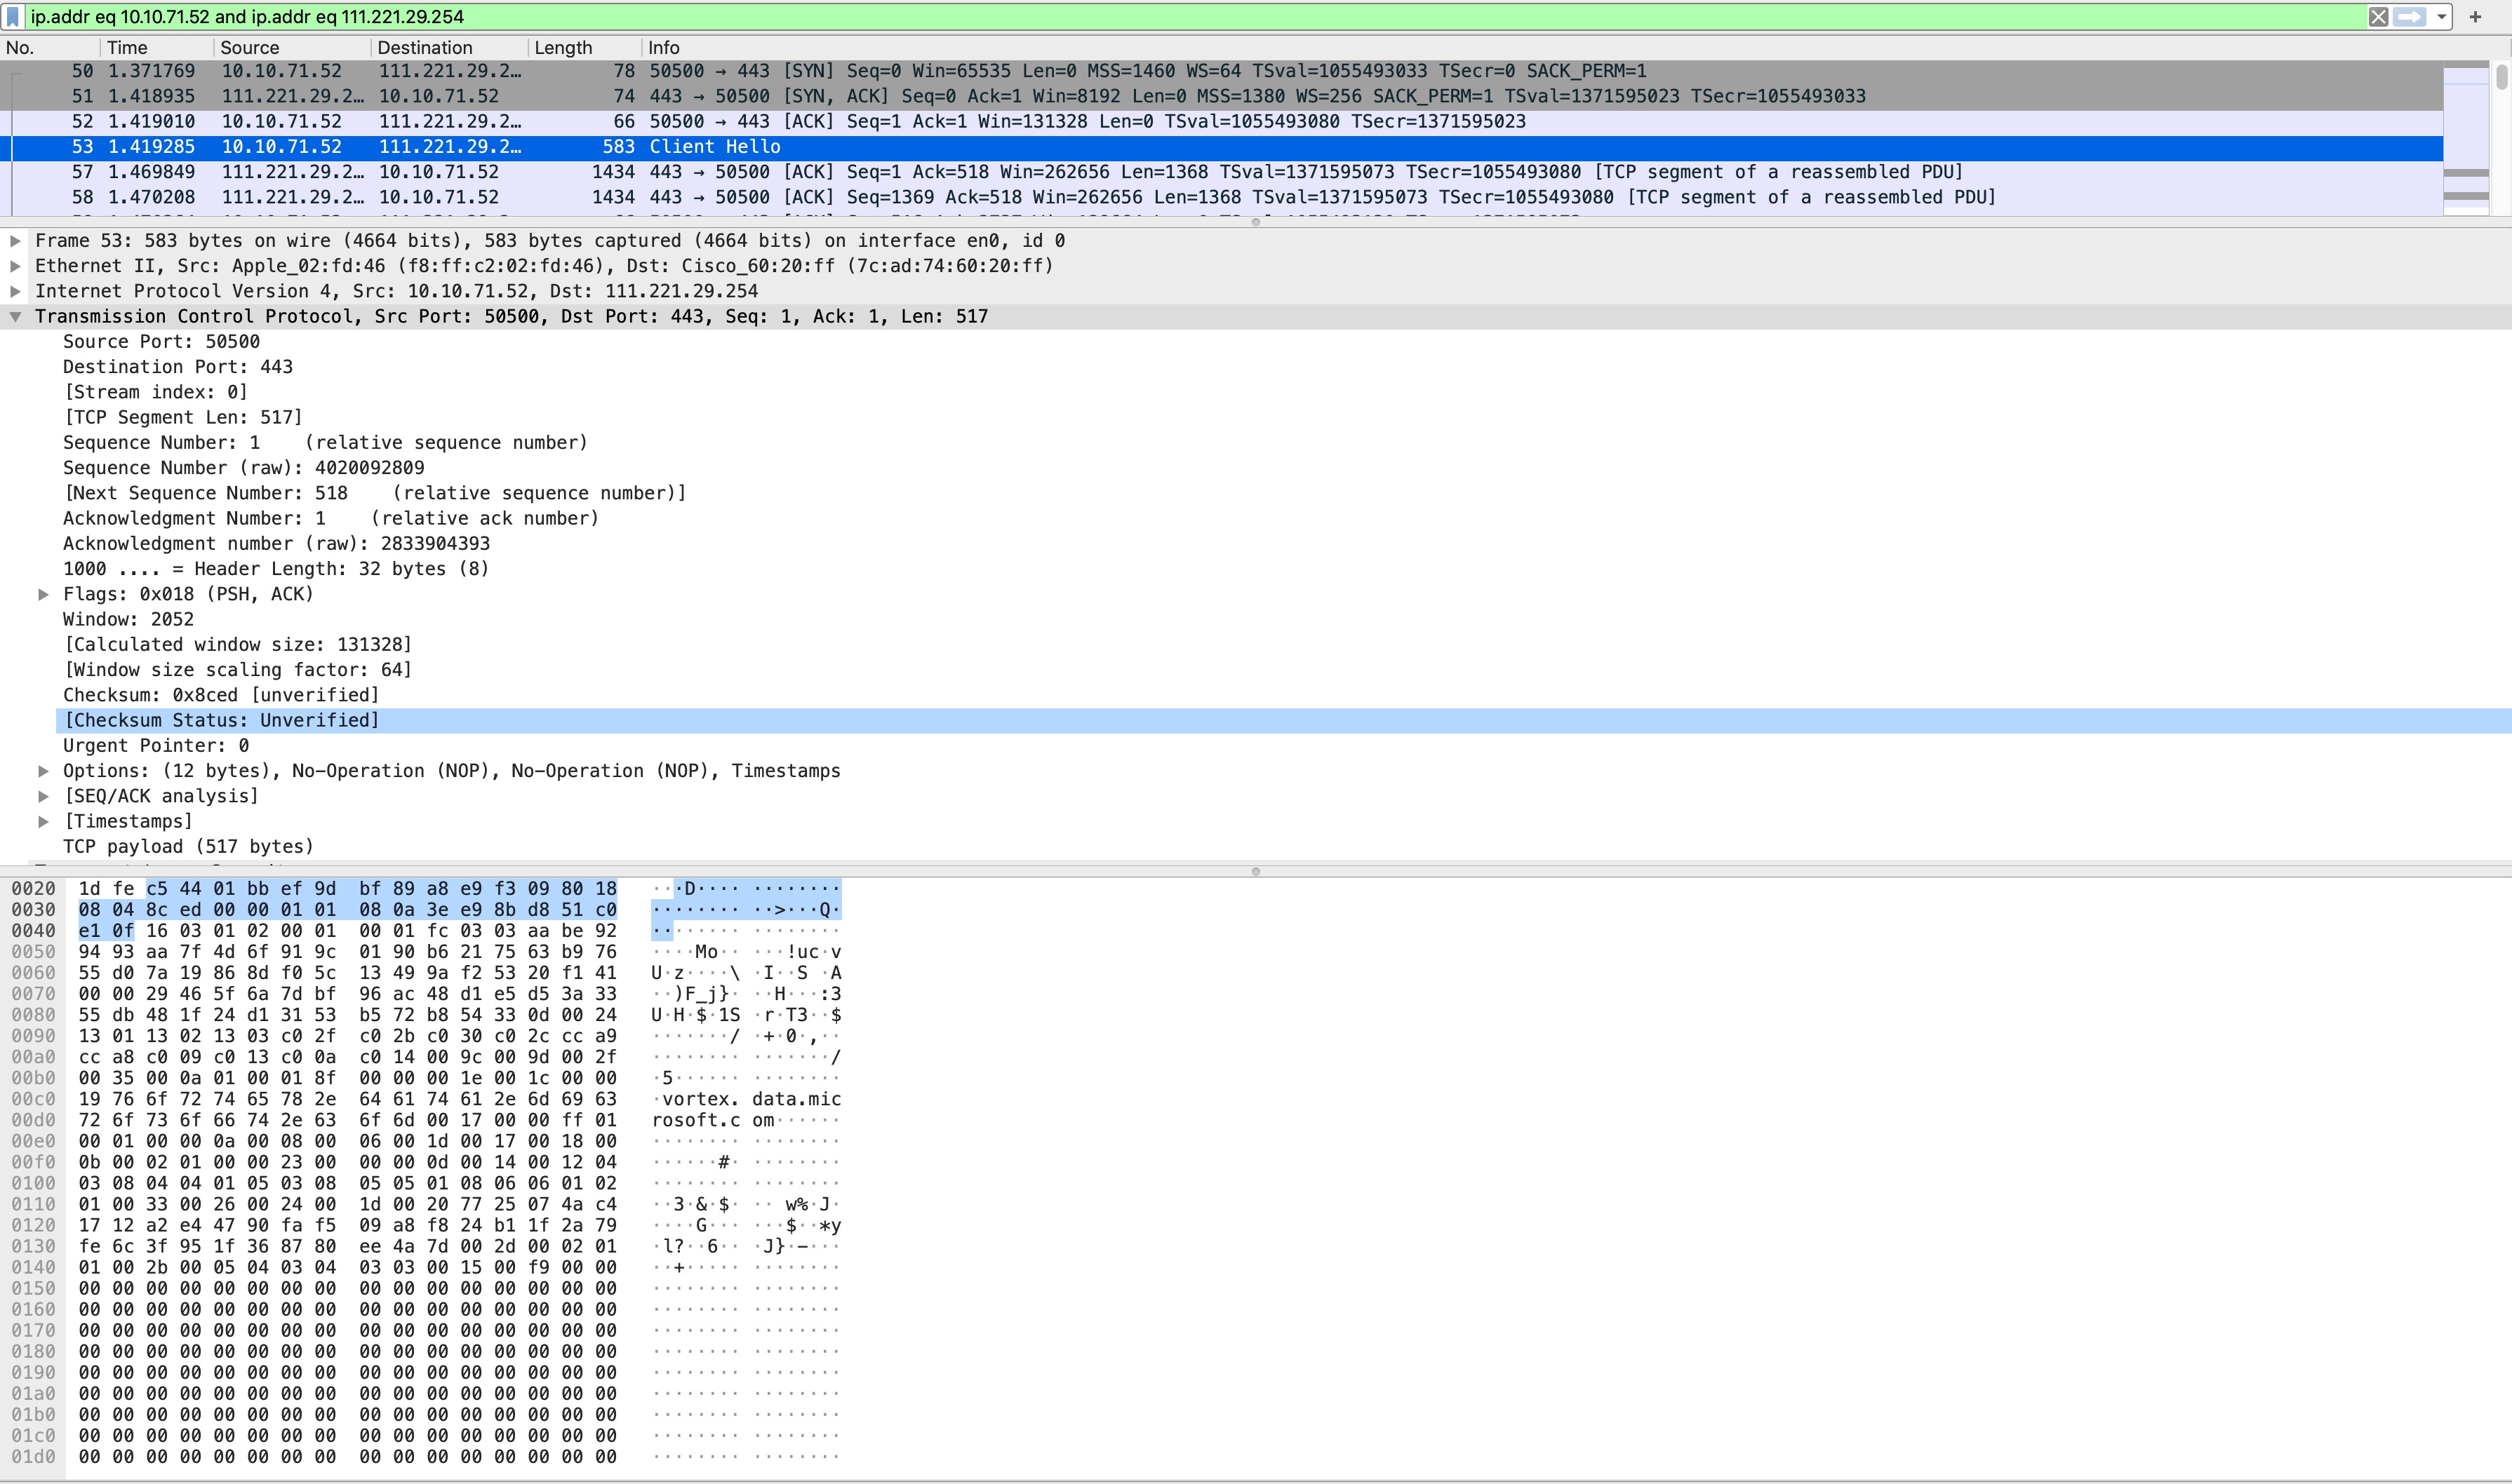This screenshot has width=2512, height=1484.
Task: Click hex row at offset 01d0
Action: (x=347, y=1457)
